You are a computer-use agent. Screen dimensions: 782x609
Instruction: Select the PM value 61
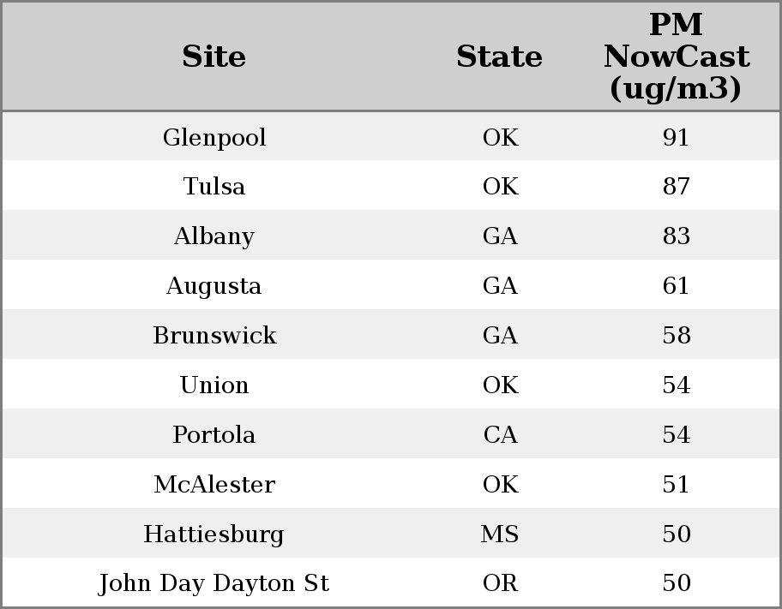pyautogui.click(x=676, y=286)
